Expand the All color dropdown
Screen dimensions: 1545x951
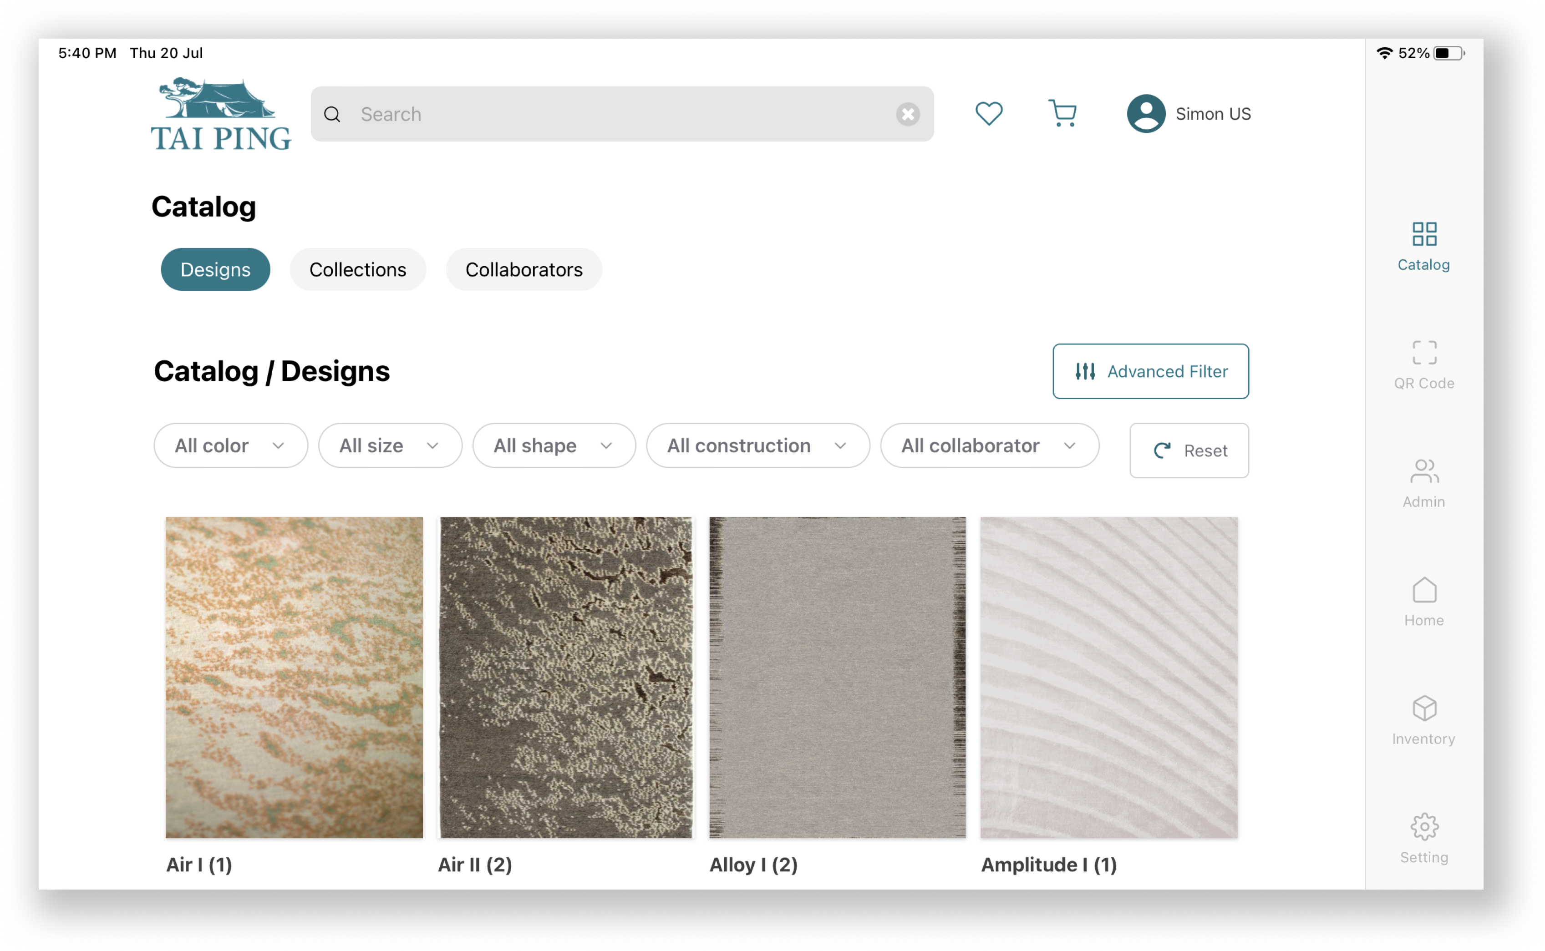[231, 445]
